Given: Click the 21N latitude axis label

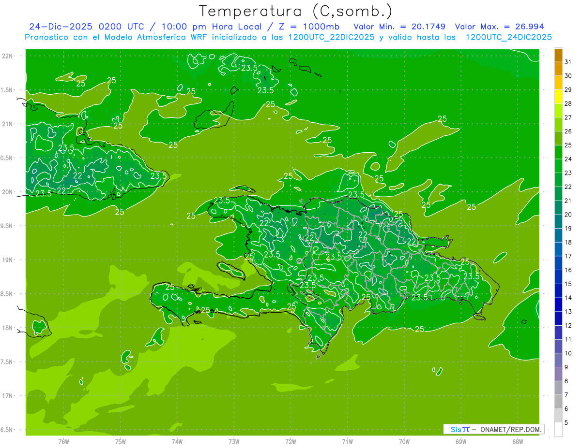Looking at the screenshot, I should coord(7,124).
